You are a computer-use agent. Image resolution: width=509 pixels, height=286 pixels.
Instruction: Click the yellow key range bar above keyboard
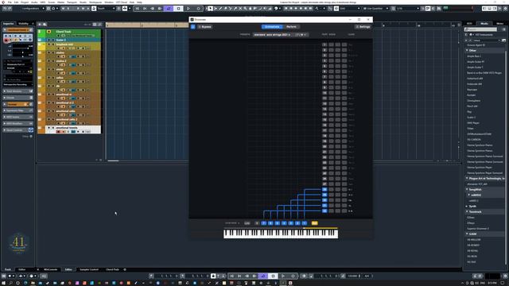[x=321, y=228]
